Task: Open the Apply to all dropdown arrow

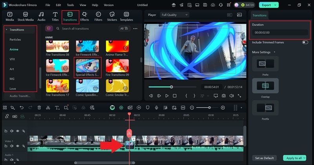Action: tap(305, 158)
